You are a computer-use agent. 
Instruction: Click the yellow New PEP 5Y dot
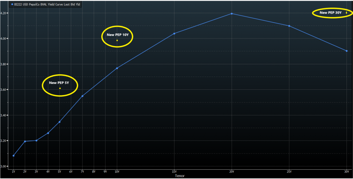60,88
